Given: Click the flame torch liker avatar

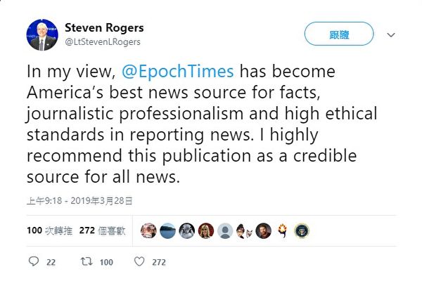Looking at the screenshot, I should (x=283, y=230).
